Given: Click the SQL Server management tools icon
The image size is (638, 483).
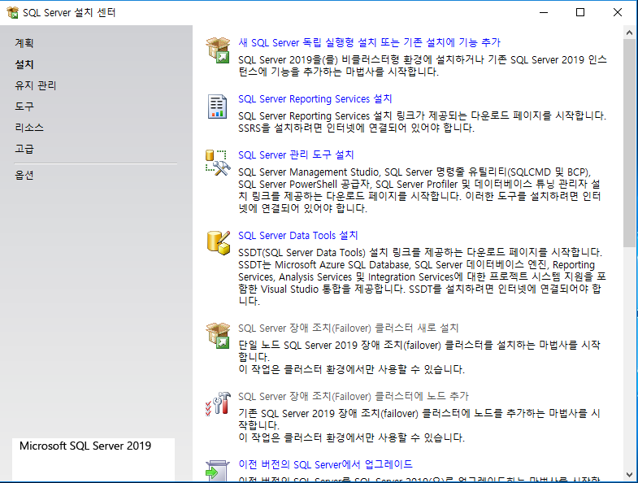Looking at the screenshot, I should pos(218,163).
